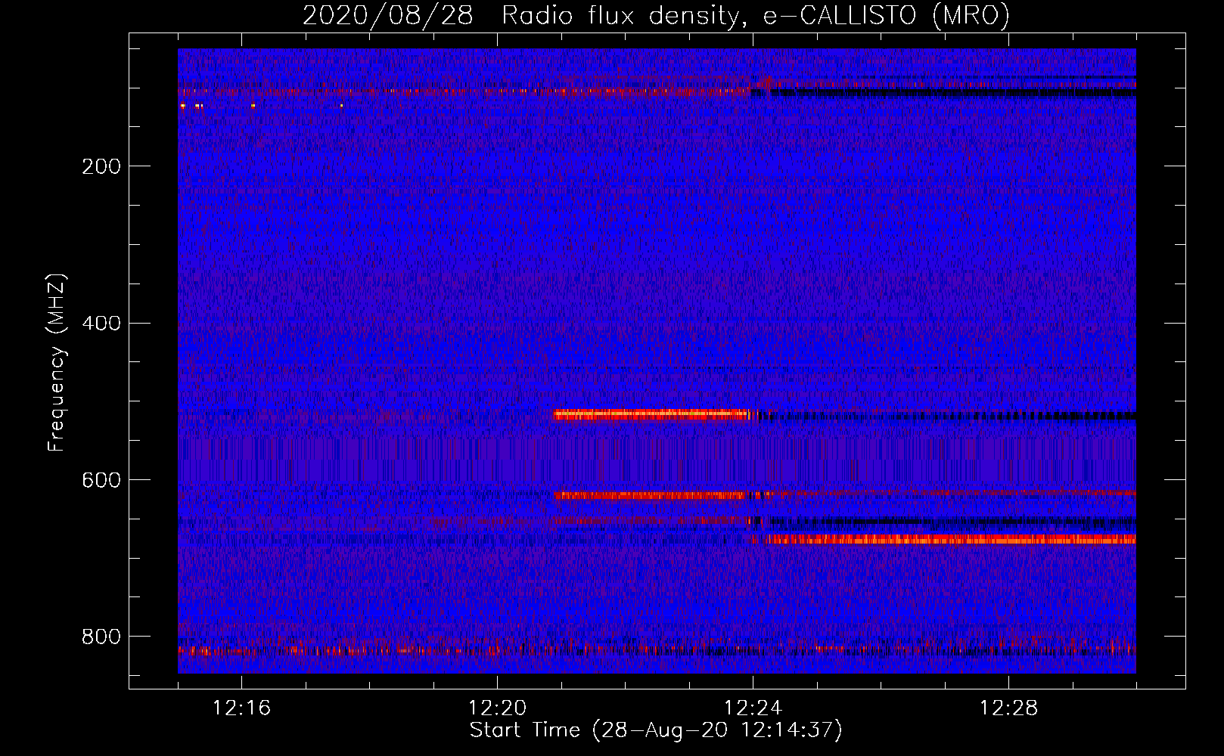Click the '12:24' time tick label

point(753,708)
